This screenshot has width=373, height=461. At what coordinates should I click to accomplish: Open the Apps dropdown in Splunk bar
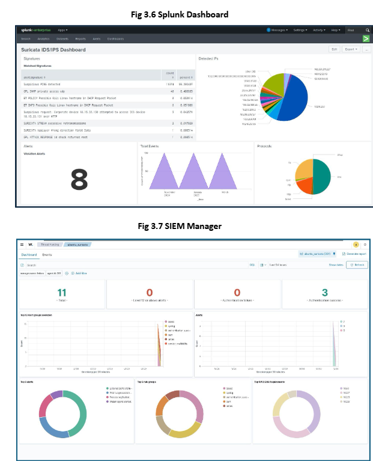click(62, 29)
